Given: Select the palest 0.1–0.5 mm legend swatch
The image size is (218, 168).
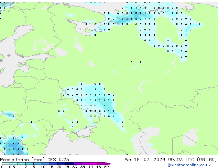Looking at the screenshot, I should point(6,164).
